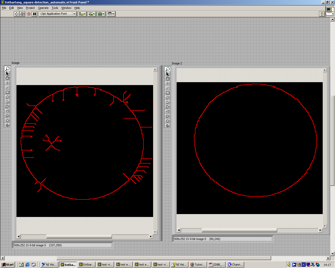Open the File menu
The height and width of the screenshot is (268, 335).
[x=4, y=8]
